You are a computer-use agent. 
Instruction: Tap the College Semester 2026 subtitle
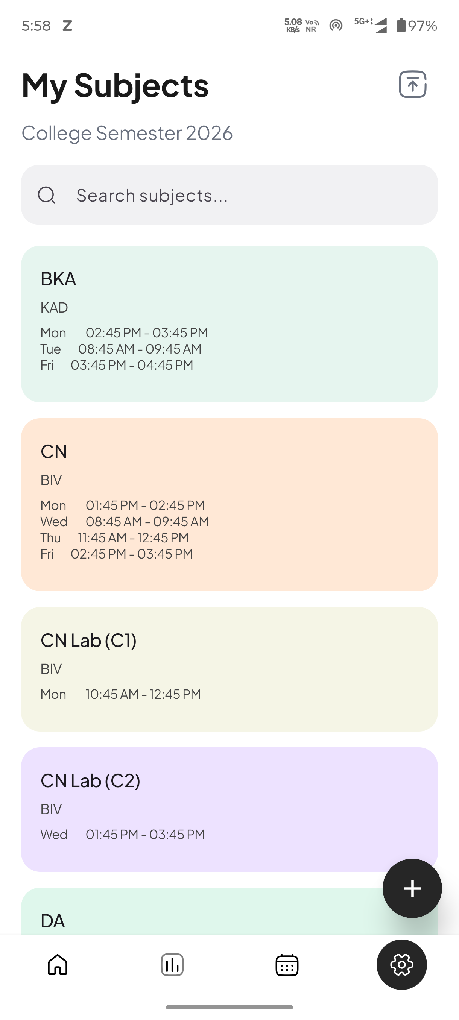coord(127,133)
